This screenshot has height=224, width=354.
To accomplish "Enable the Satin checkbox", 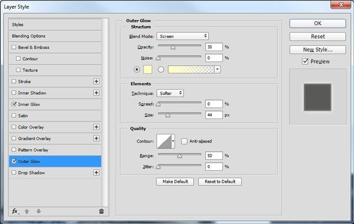I will click(x=14, y=116).
